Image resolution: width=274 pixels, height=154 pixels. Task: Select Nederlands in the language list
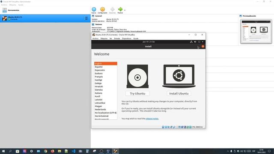tap(106, 110)
